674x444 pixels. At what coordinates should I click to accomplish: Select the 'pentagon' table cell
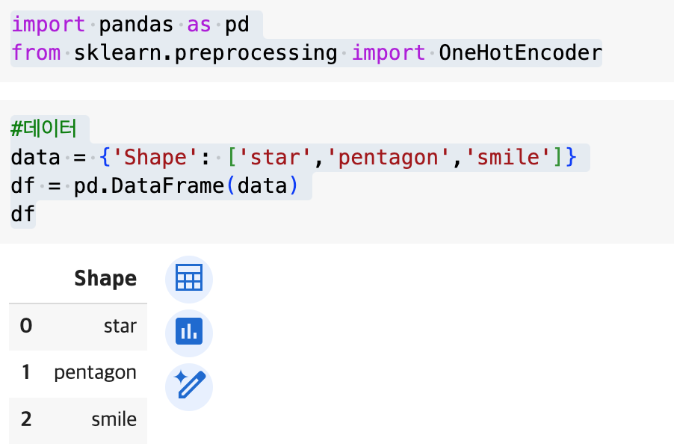click(95, 372)
